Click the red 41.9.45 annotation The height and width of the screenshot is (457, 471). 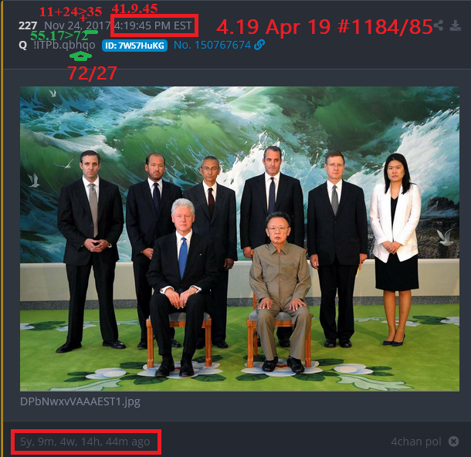click(134, 8)
